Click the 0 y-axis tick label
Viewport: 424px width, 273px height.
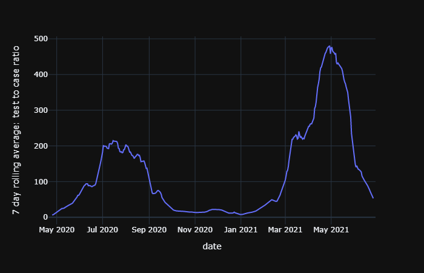point(45,217)
